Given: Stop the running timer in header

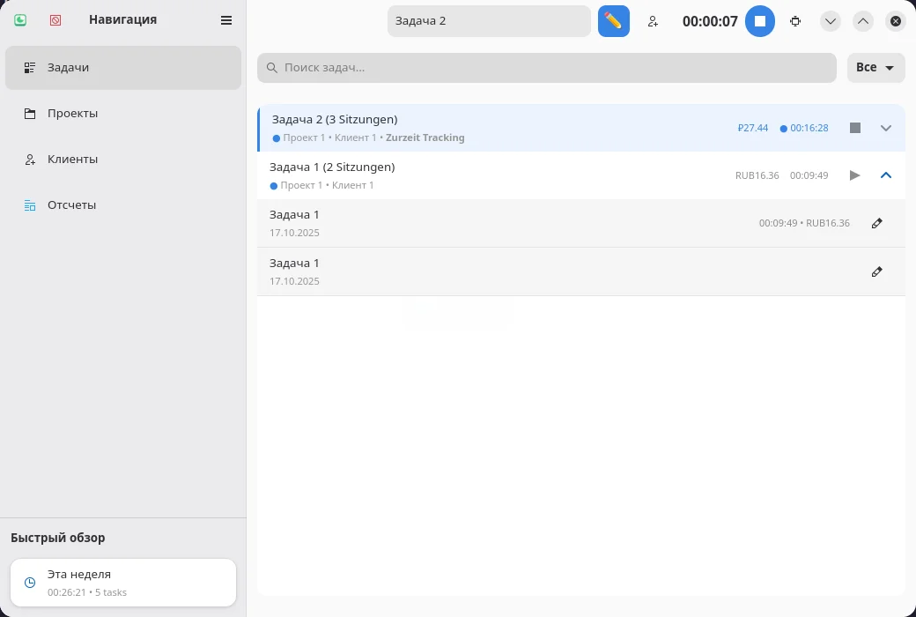Looking at the screenshot, I should [x=759, y=21].
